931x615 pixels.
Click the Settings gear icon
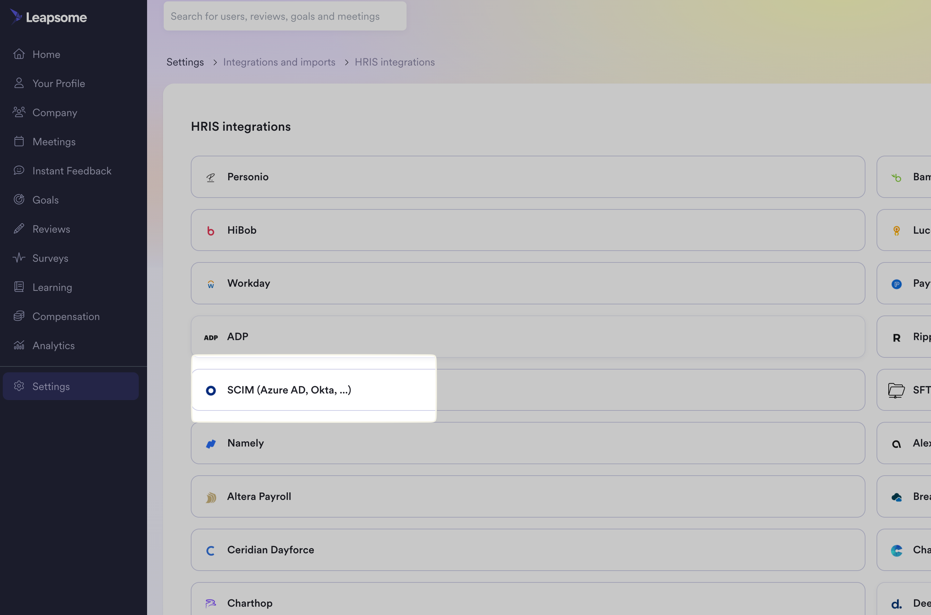click(19, 386)
